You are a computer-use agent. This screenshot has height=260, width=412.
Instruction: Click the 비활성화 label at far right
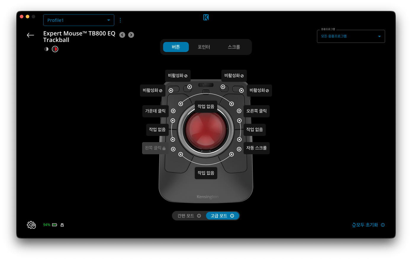pos(259,90)
